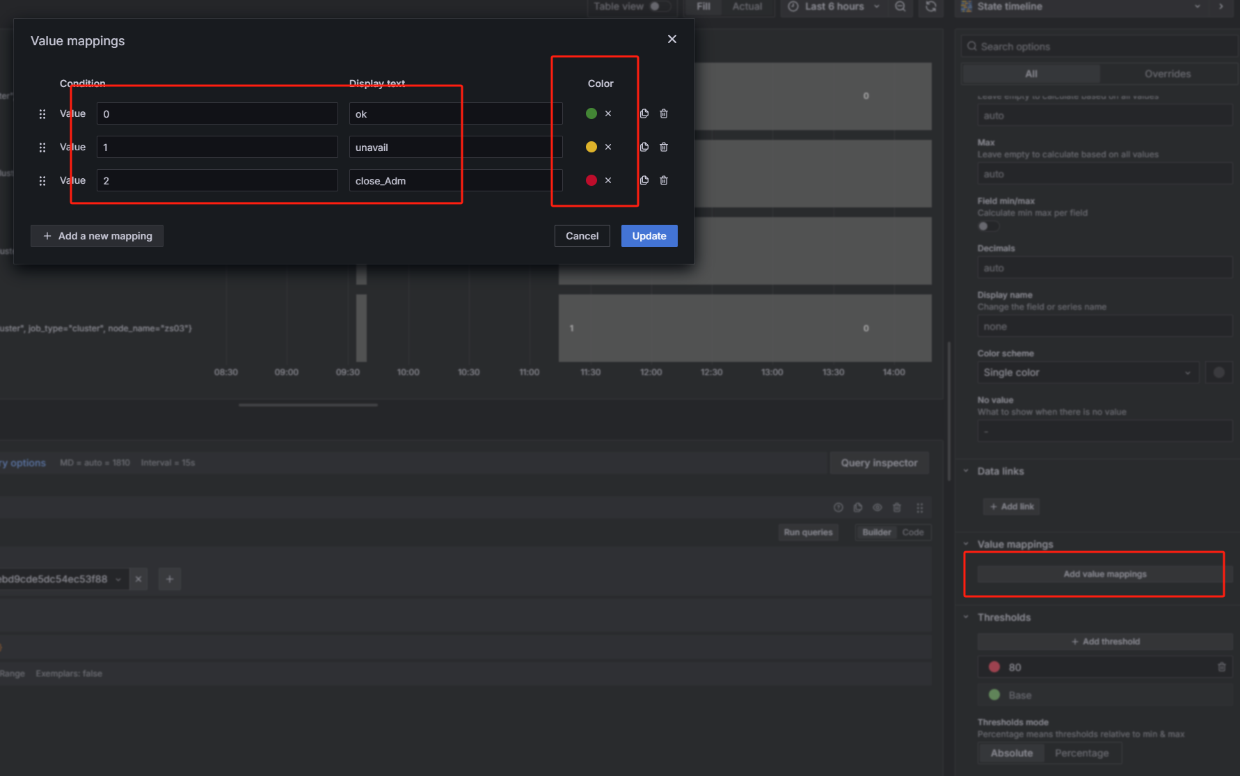
Task: Open the State timeline visualization picker
Action: (x=1082, y=6)
